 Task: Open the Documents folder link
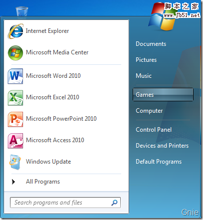pyautogui.click(x=151, y=44)
